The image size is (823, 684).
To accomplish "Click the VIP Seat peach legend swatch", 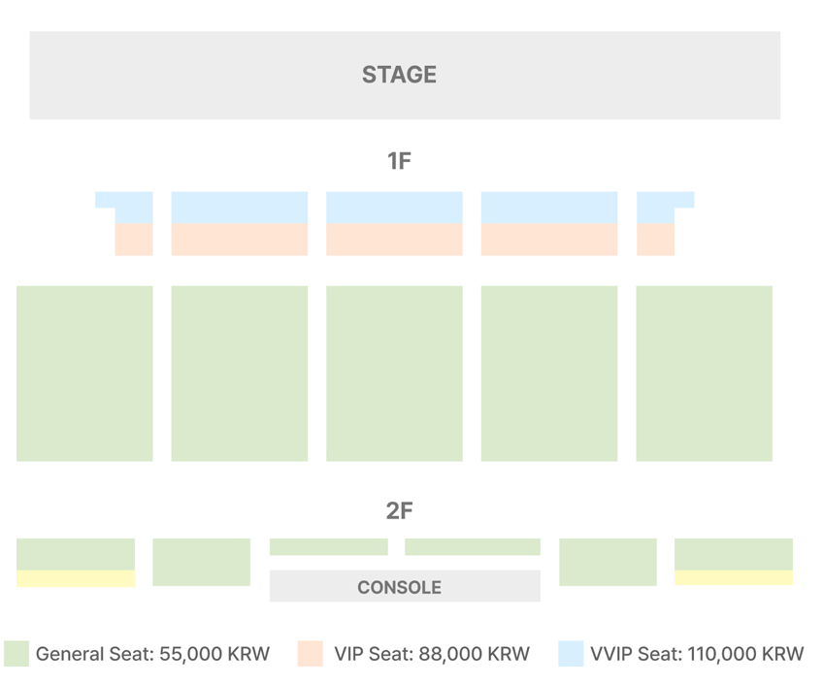I will [310, 654].
